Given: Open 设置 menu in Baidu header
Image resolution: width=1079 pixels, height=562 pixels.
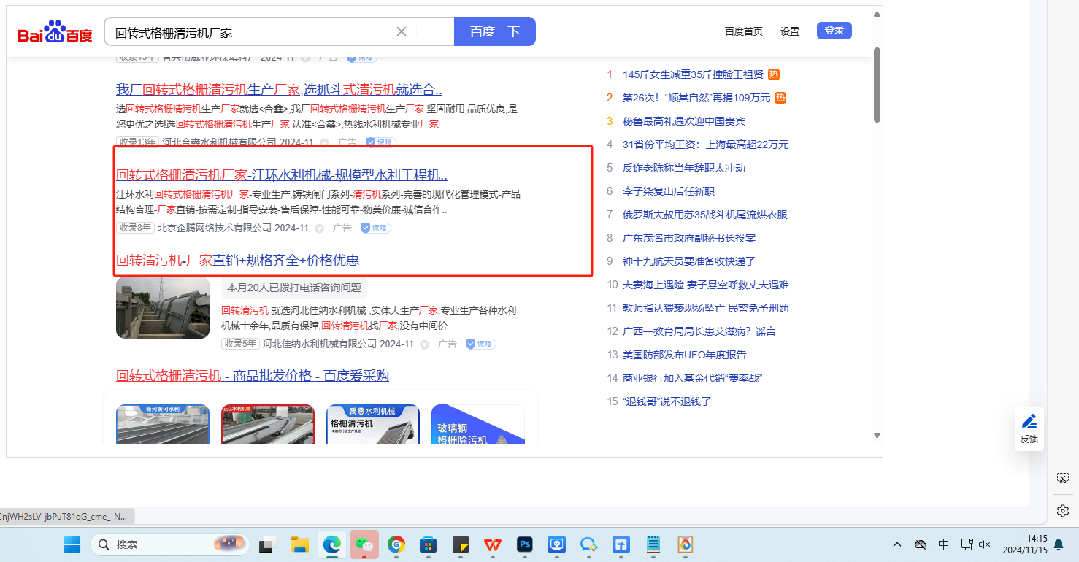Looking at the screenshot, I should (x=790, y=31).
